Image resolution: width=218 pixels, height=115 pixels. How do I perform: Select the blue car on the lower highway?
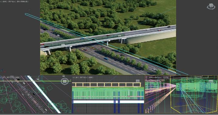[x=106, y=59]
